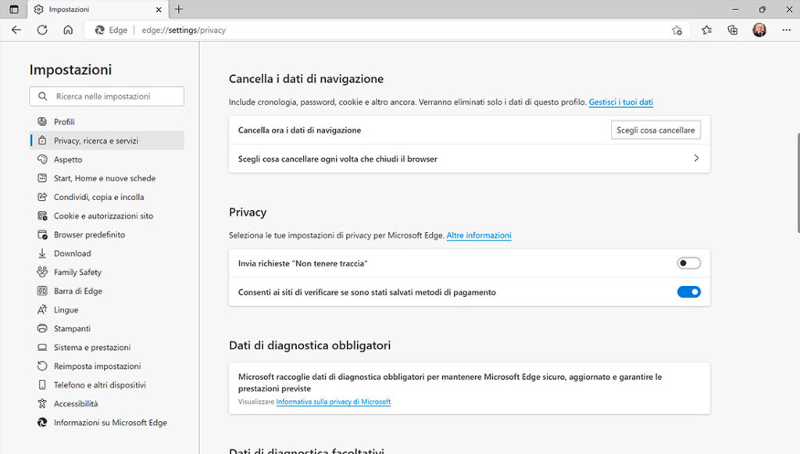Viewport: 800px width, 454px height.
Task: Open Altre informazioni link under Privacy
Action: point(479,235)
